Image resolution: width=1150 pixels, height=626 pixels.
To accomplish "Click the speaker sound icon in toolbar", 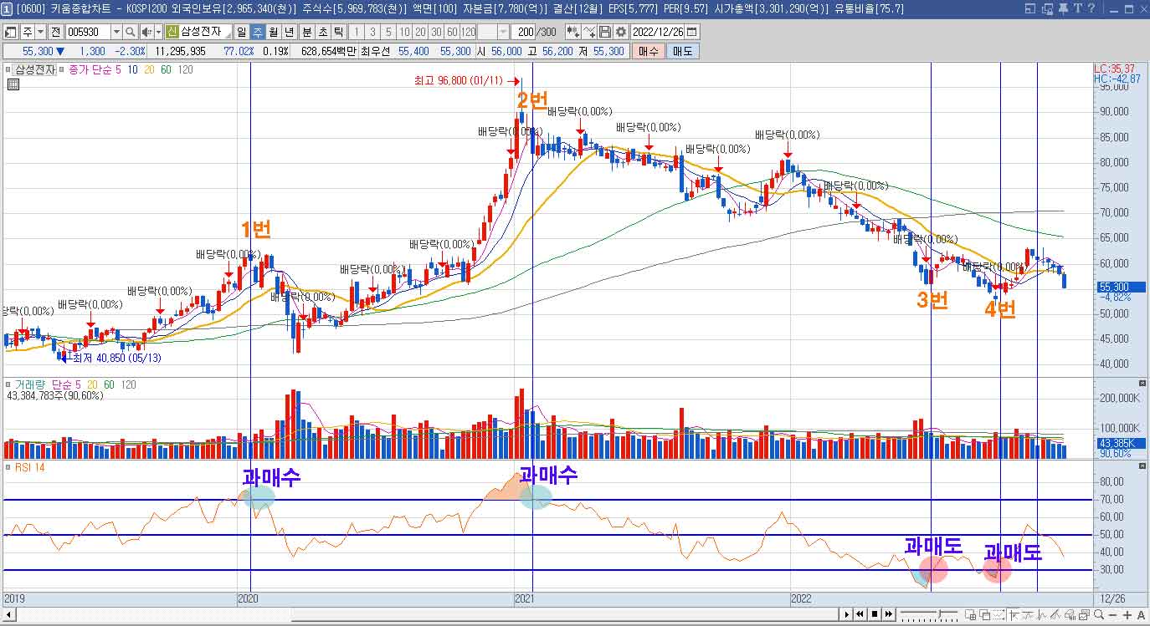I will (147, 32).
